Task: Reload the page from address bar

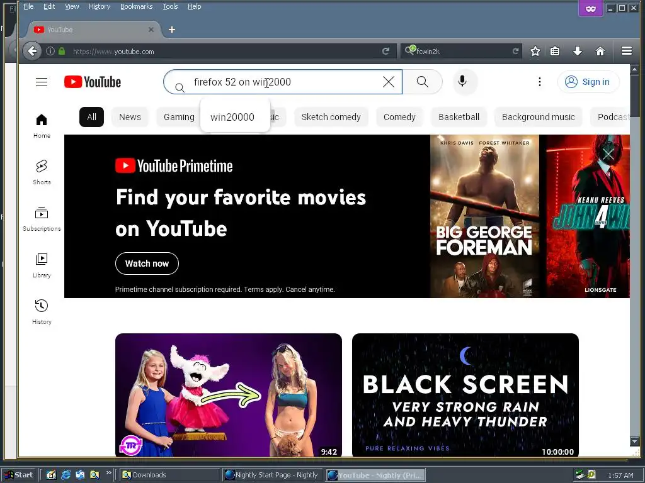Action: [385, 52]
